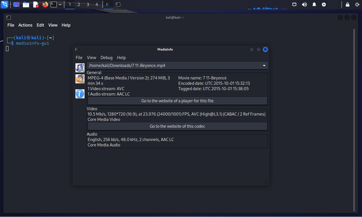Screen dimensions: 362x217
Task: Click the lock screen padlock icon
Action: [x=348, y=5]
